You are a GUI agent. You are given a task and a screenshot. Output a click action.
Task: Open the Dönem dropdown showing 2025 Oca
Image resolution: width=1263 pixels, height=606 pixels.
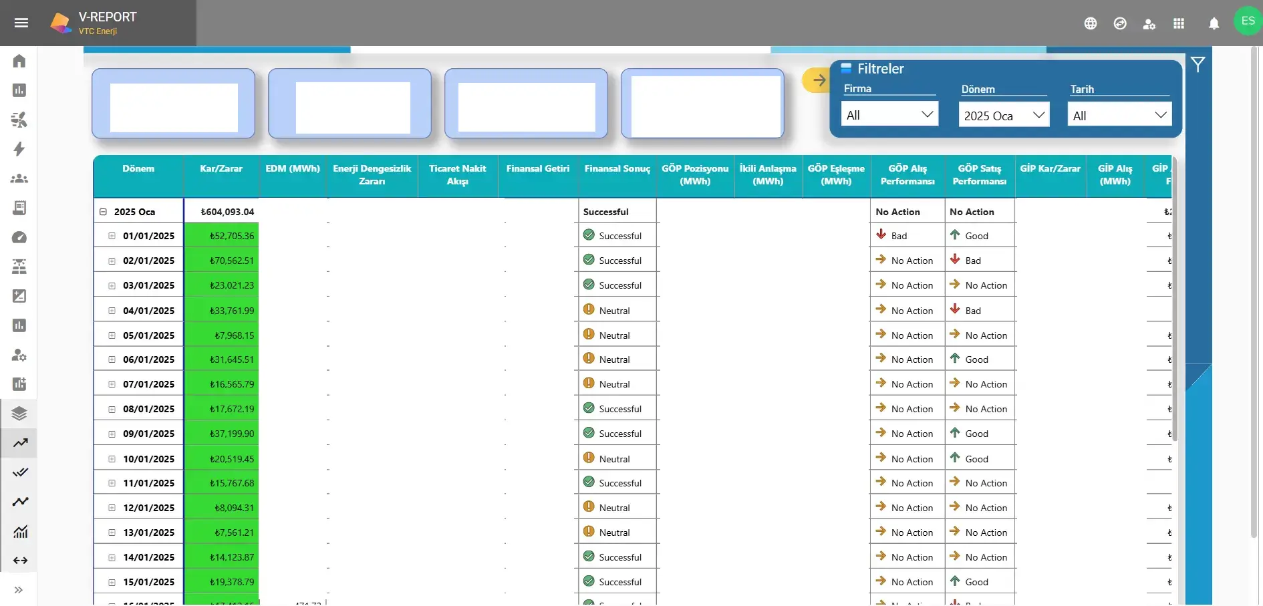pos(1004,116)
